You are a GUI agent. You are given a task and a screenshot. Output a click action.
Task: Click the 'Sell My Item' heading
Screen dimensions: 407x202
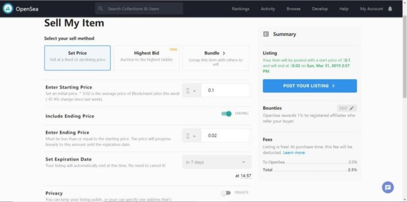(x=74, y=23)
